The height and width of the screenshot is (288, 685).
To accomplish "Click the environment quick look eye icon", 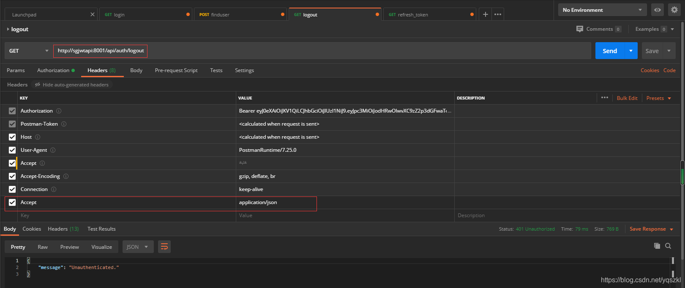I will [x=658, y=10].
